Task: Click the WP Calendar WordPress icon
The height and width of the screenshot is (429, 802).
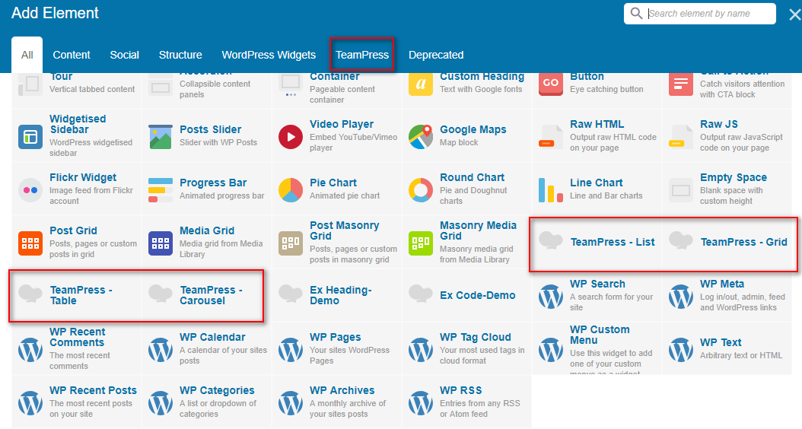Action: point(160,349)
